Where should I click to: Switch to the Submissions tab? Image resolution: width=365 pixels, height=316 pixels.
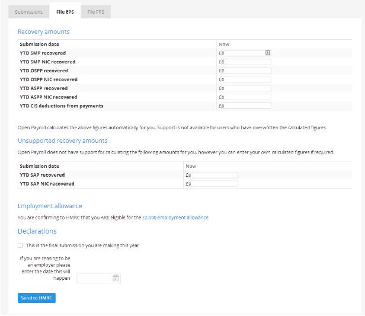click(x=28, y=12)
